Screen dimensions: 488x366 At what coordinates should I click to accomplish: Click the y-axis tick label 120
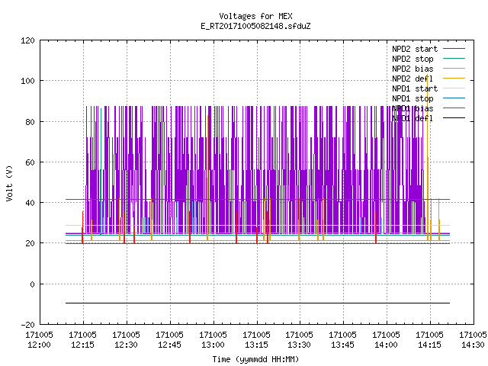(x=27, y=40)
